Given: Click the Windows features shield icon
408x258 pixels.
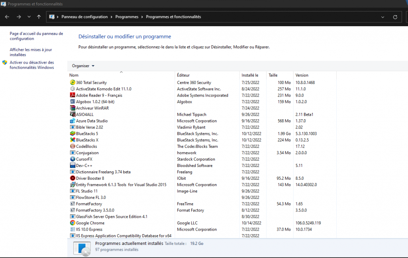Looking at the screenshot, I should [x=5, y=62].
